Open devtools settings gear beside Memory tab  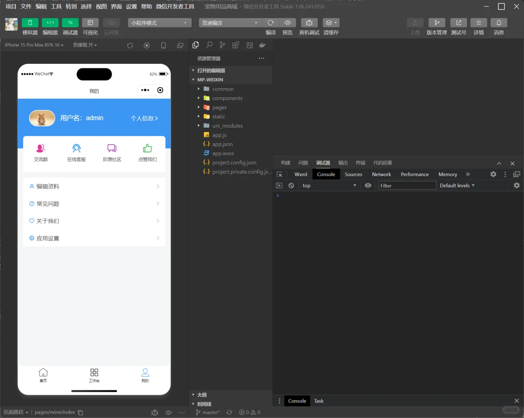pos(493,174)
